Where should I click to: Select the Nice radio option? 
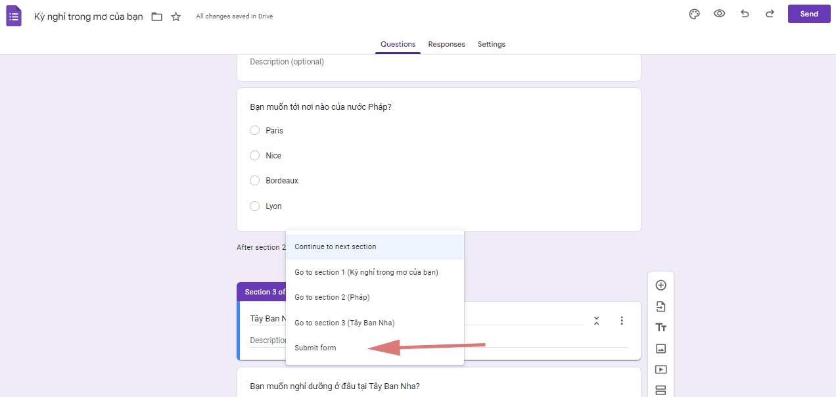pos(255,156)
